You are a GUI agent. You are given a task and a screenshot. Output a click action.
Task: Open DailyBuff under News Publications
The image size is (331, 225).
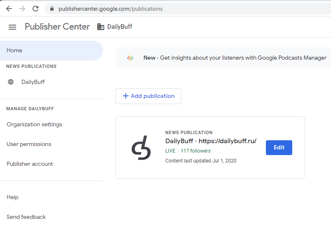[x=33, y=82]
